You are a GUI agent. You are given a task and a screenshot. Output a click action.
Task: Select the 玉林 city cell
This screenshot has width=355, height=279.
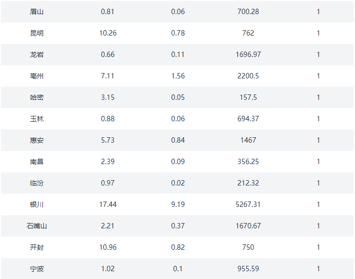pos(37,119)
